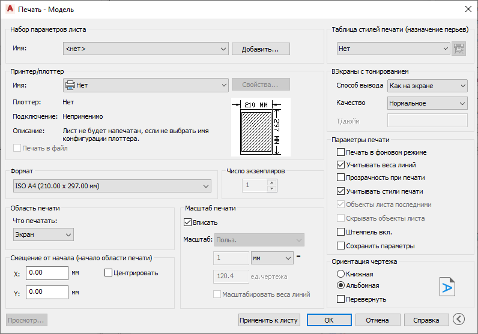Click the drawing orientation preview icon
This screenshot has height=334, width=478.
click(447, 287)
